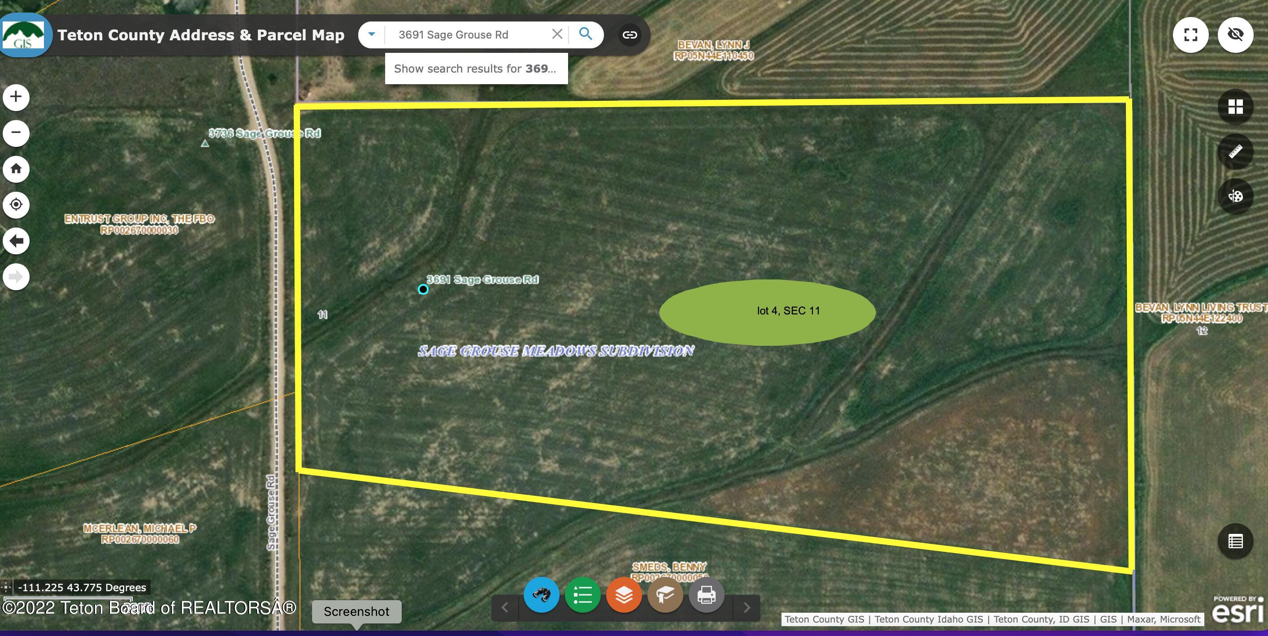The image size is (1268, 636).
Task: Open the orange Layers list widget
Action: click(x=624, y=595)
